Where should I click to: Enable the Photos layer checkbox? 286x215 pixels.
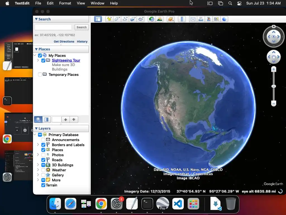point(43,155)
